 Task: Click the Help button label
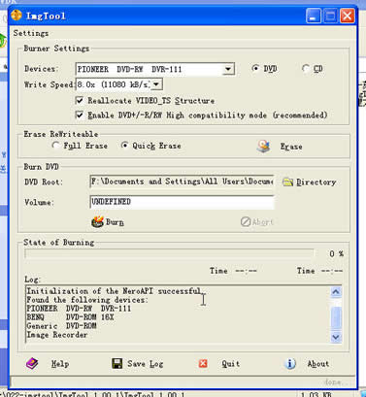pos(60,364)
